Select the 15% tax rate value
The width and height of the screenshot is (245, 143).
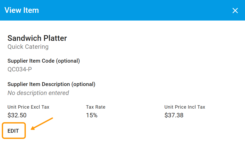92,115
